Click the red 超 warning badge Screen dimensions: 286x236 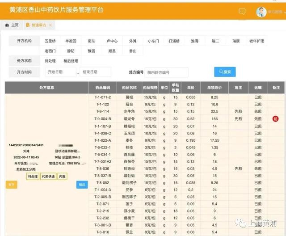[275, 119]
